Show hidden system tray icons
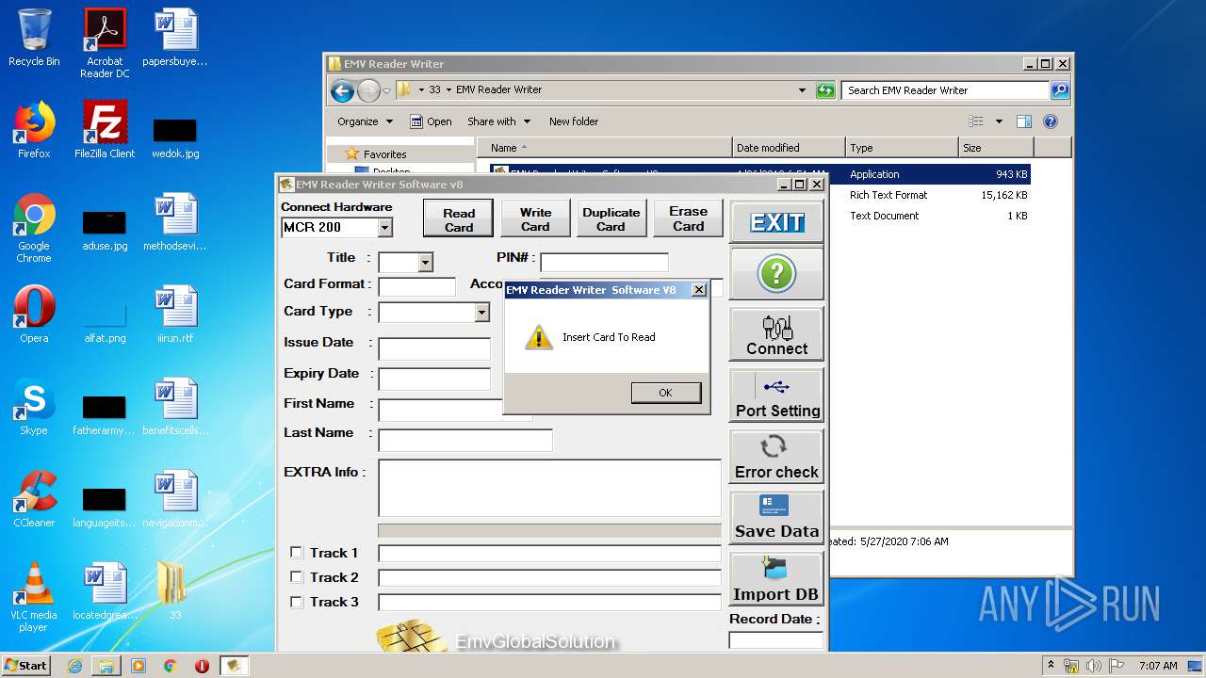 coord(1051,666)
